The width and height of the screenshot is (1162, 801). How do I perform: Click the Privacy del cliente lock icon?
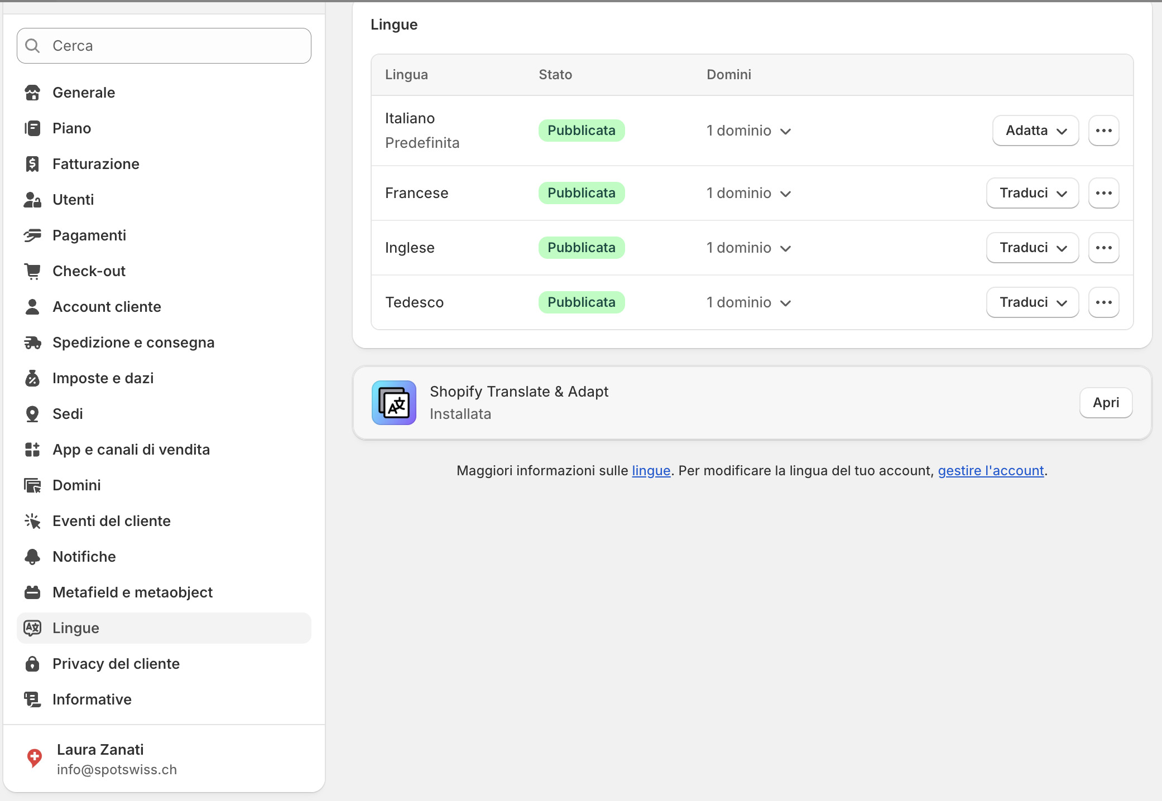(x=32, y=664)
